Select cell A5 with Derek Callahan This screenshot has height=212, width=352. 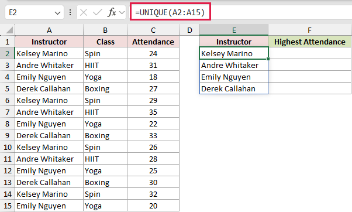click(49, 88)
